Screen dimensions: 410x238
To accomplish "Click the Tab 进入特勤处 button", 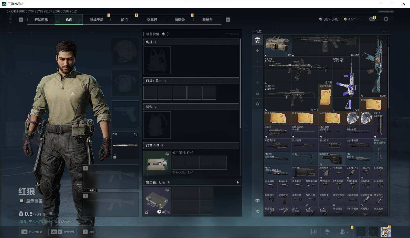I will [32, 232].
